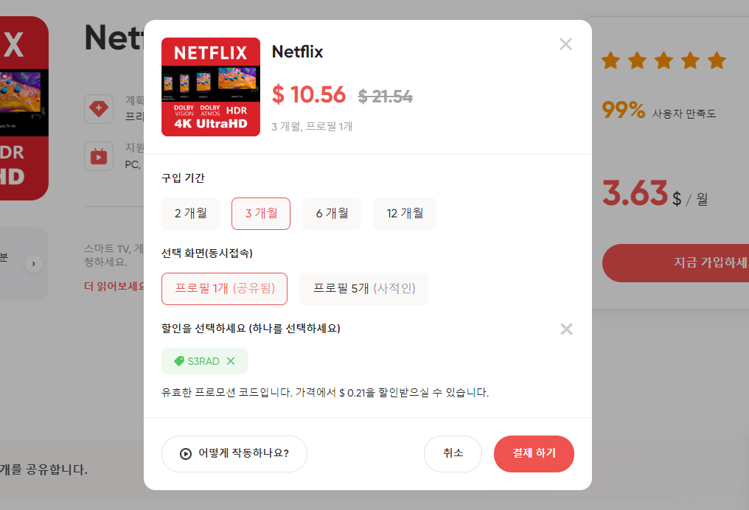Click the $ 10.56 discounted price

tap(309, 94)
